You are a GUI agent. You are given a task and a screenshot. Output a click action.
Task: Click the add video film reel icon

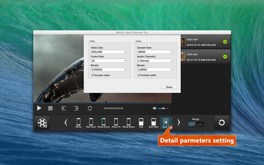[x=42, y=123]
